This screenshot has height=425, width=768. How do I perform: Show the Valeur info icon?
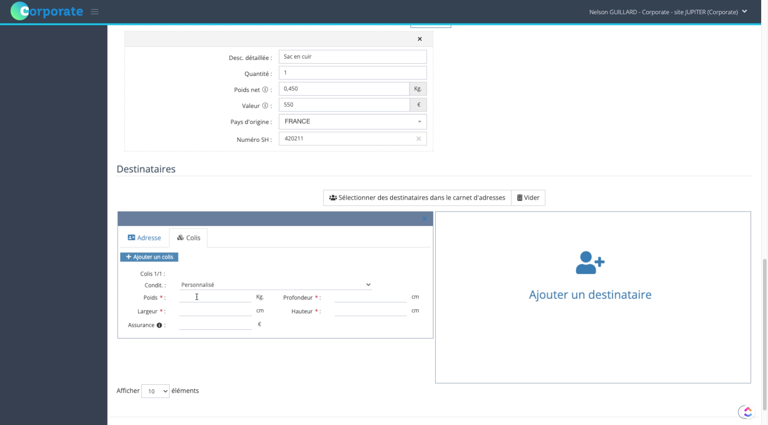coord(265,106)
